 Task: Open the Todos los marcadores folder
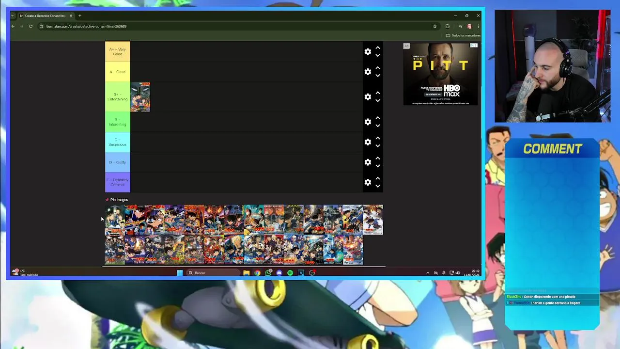[x=464, y=35]
